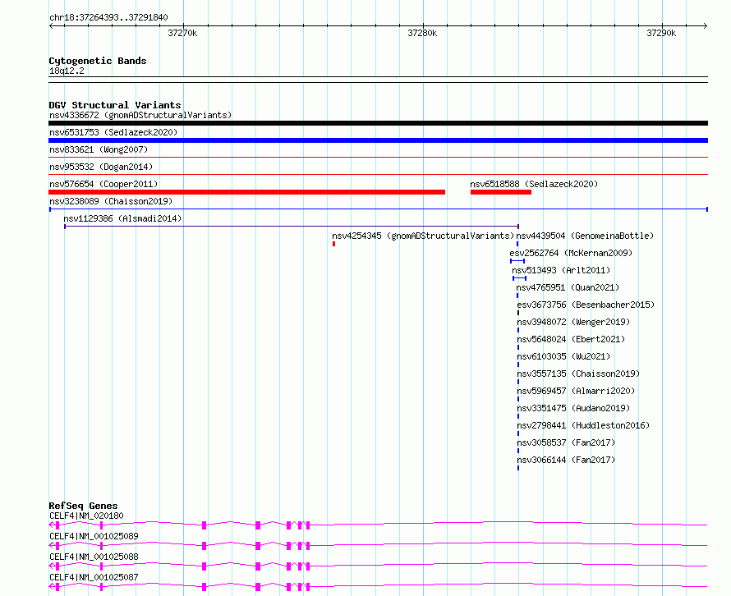Open variant nsv3058537 (Fan2017)
731x596 pixels.
pyautogui.click(x=566, y=442)
